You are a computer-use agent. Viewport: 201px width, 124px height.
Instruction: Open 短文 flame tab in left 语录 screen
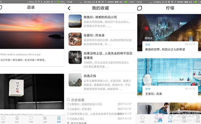click(17, 120)
